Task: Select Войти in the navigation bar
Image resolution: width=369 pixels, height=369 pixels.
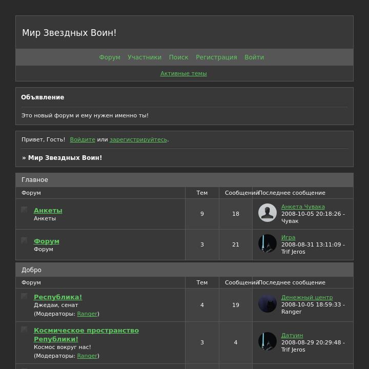Action: tap(254, 57)
